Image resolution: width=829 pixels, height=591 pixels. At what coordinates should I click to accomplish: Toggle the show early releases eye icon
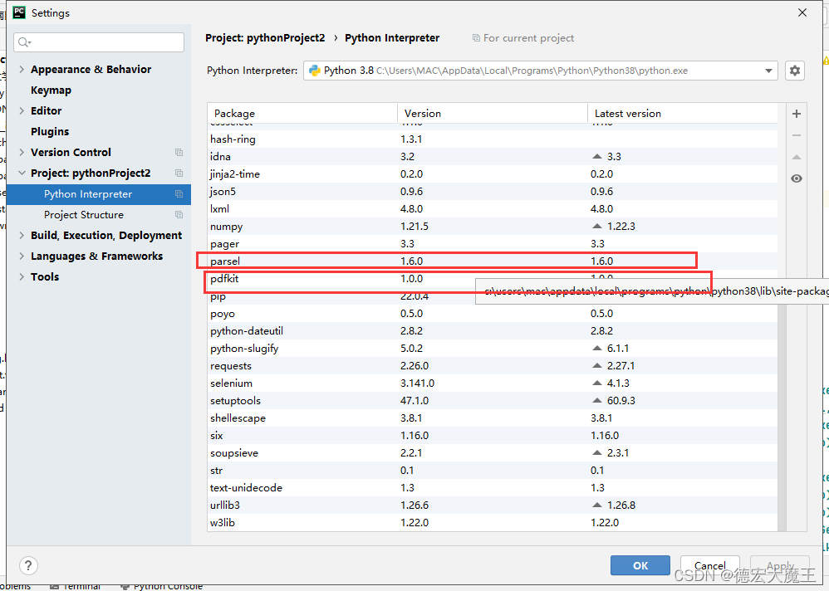(x=797, y=178)
